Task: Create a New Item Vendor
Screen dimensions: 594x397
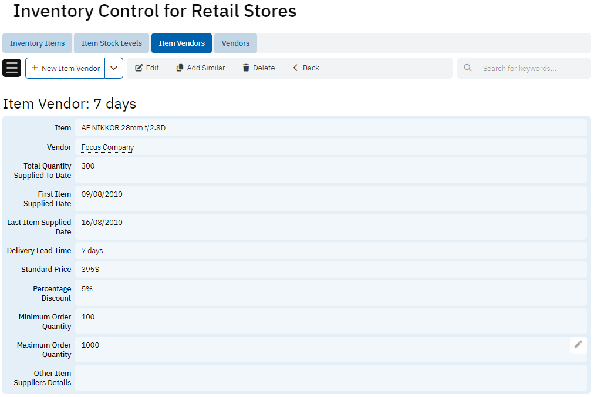Action: tap(65, 68)
